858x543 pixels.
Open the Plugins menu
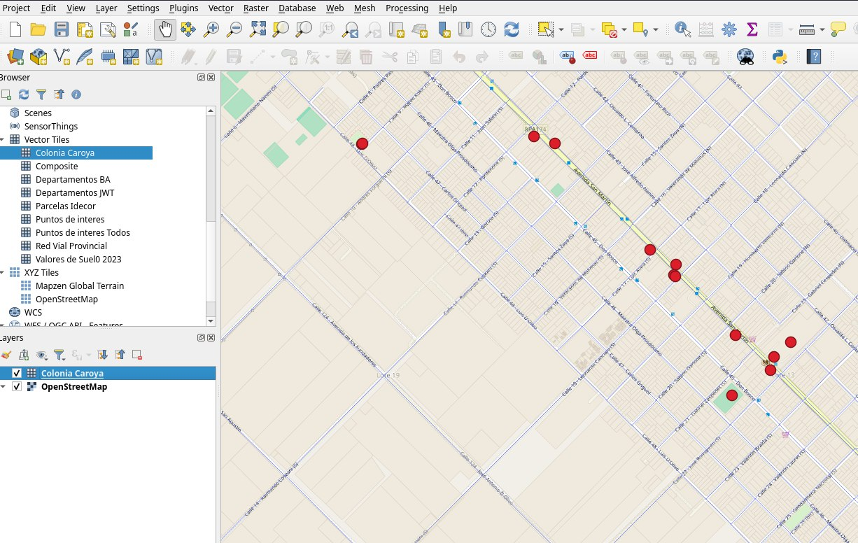[184, 8]
